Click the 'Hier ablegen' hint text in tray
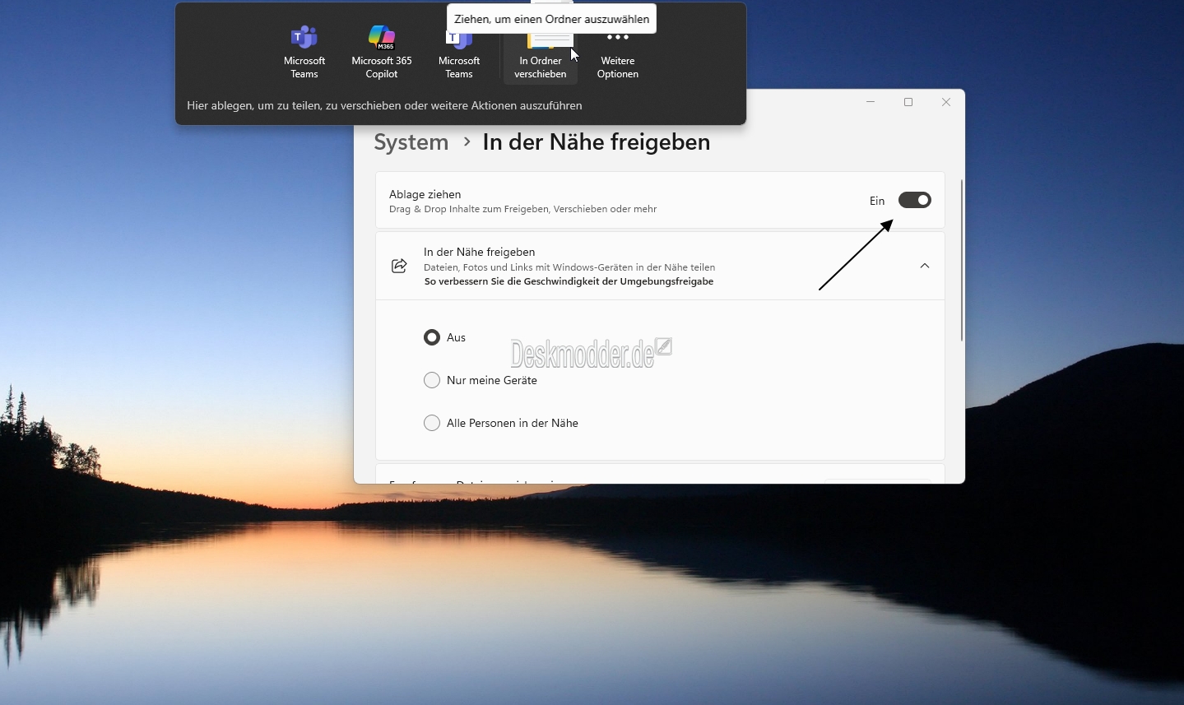1184x705 pixels. click(x=384, y=105)
